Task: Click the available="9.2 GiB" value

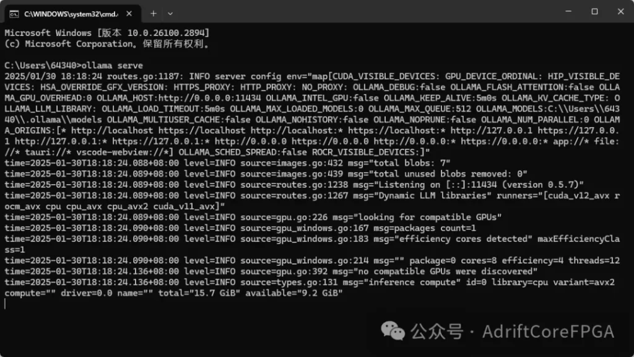Action: coord(294,293)
